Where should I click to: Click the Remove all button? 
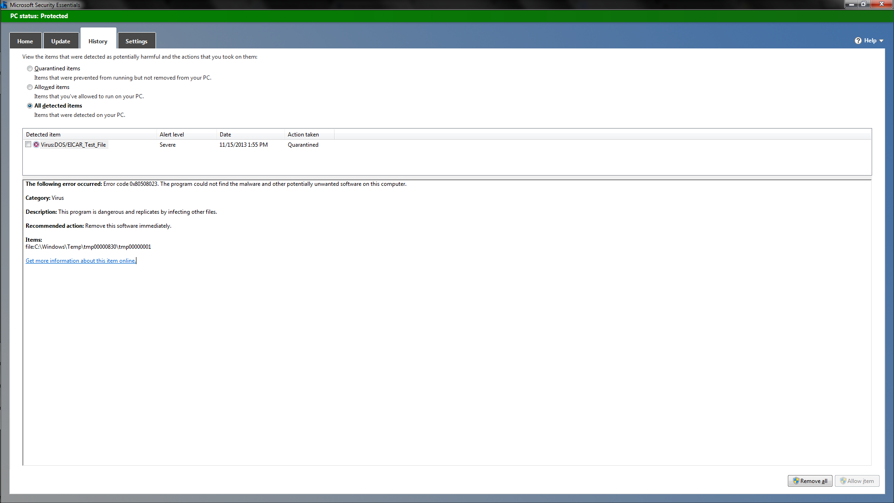click(810, 481)
